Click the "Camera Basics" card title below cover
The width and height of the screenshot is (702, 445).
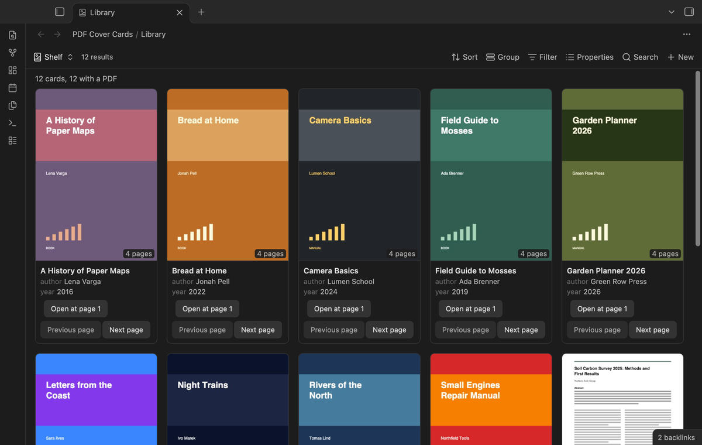(x=331, y=271)
